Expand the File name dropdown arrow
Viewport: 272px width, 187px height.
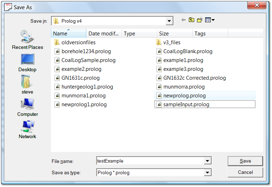pyautogui.click(x=208, y=161)
